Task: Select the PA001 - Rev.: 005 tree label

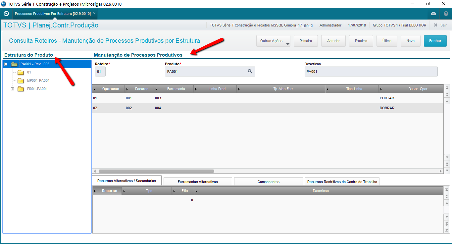Action: pyautogui.click(x=35, y=64)
